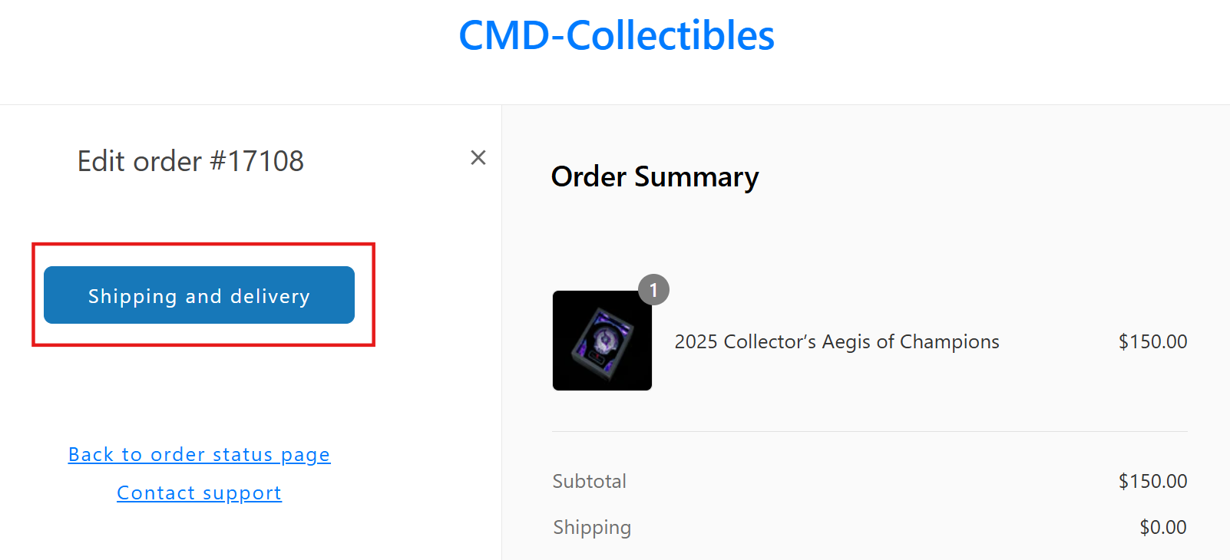Select the 2025 Collector's Aegis of Champions name
The width and height of the screenshot is (1230, 560).
pos(836,341)
